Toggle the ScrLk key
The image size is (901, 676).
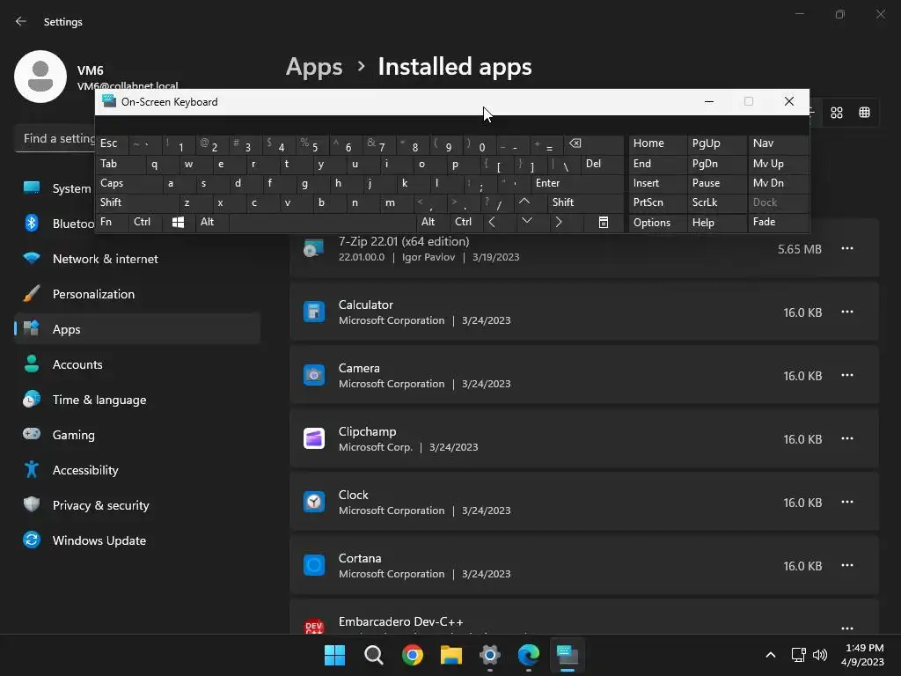[717, 202]
